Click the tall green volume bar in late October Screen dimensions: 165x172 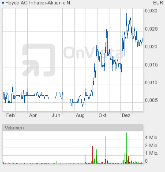105,150
